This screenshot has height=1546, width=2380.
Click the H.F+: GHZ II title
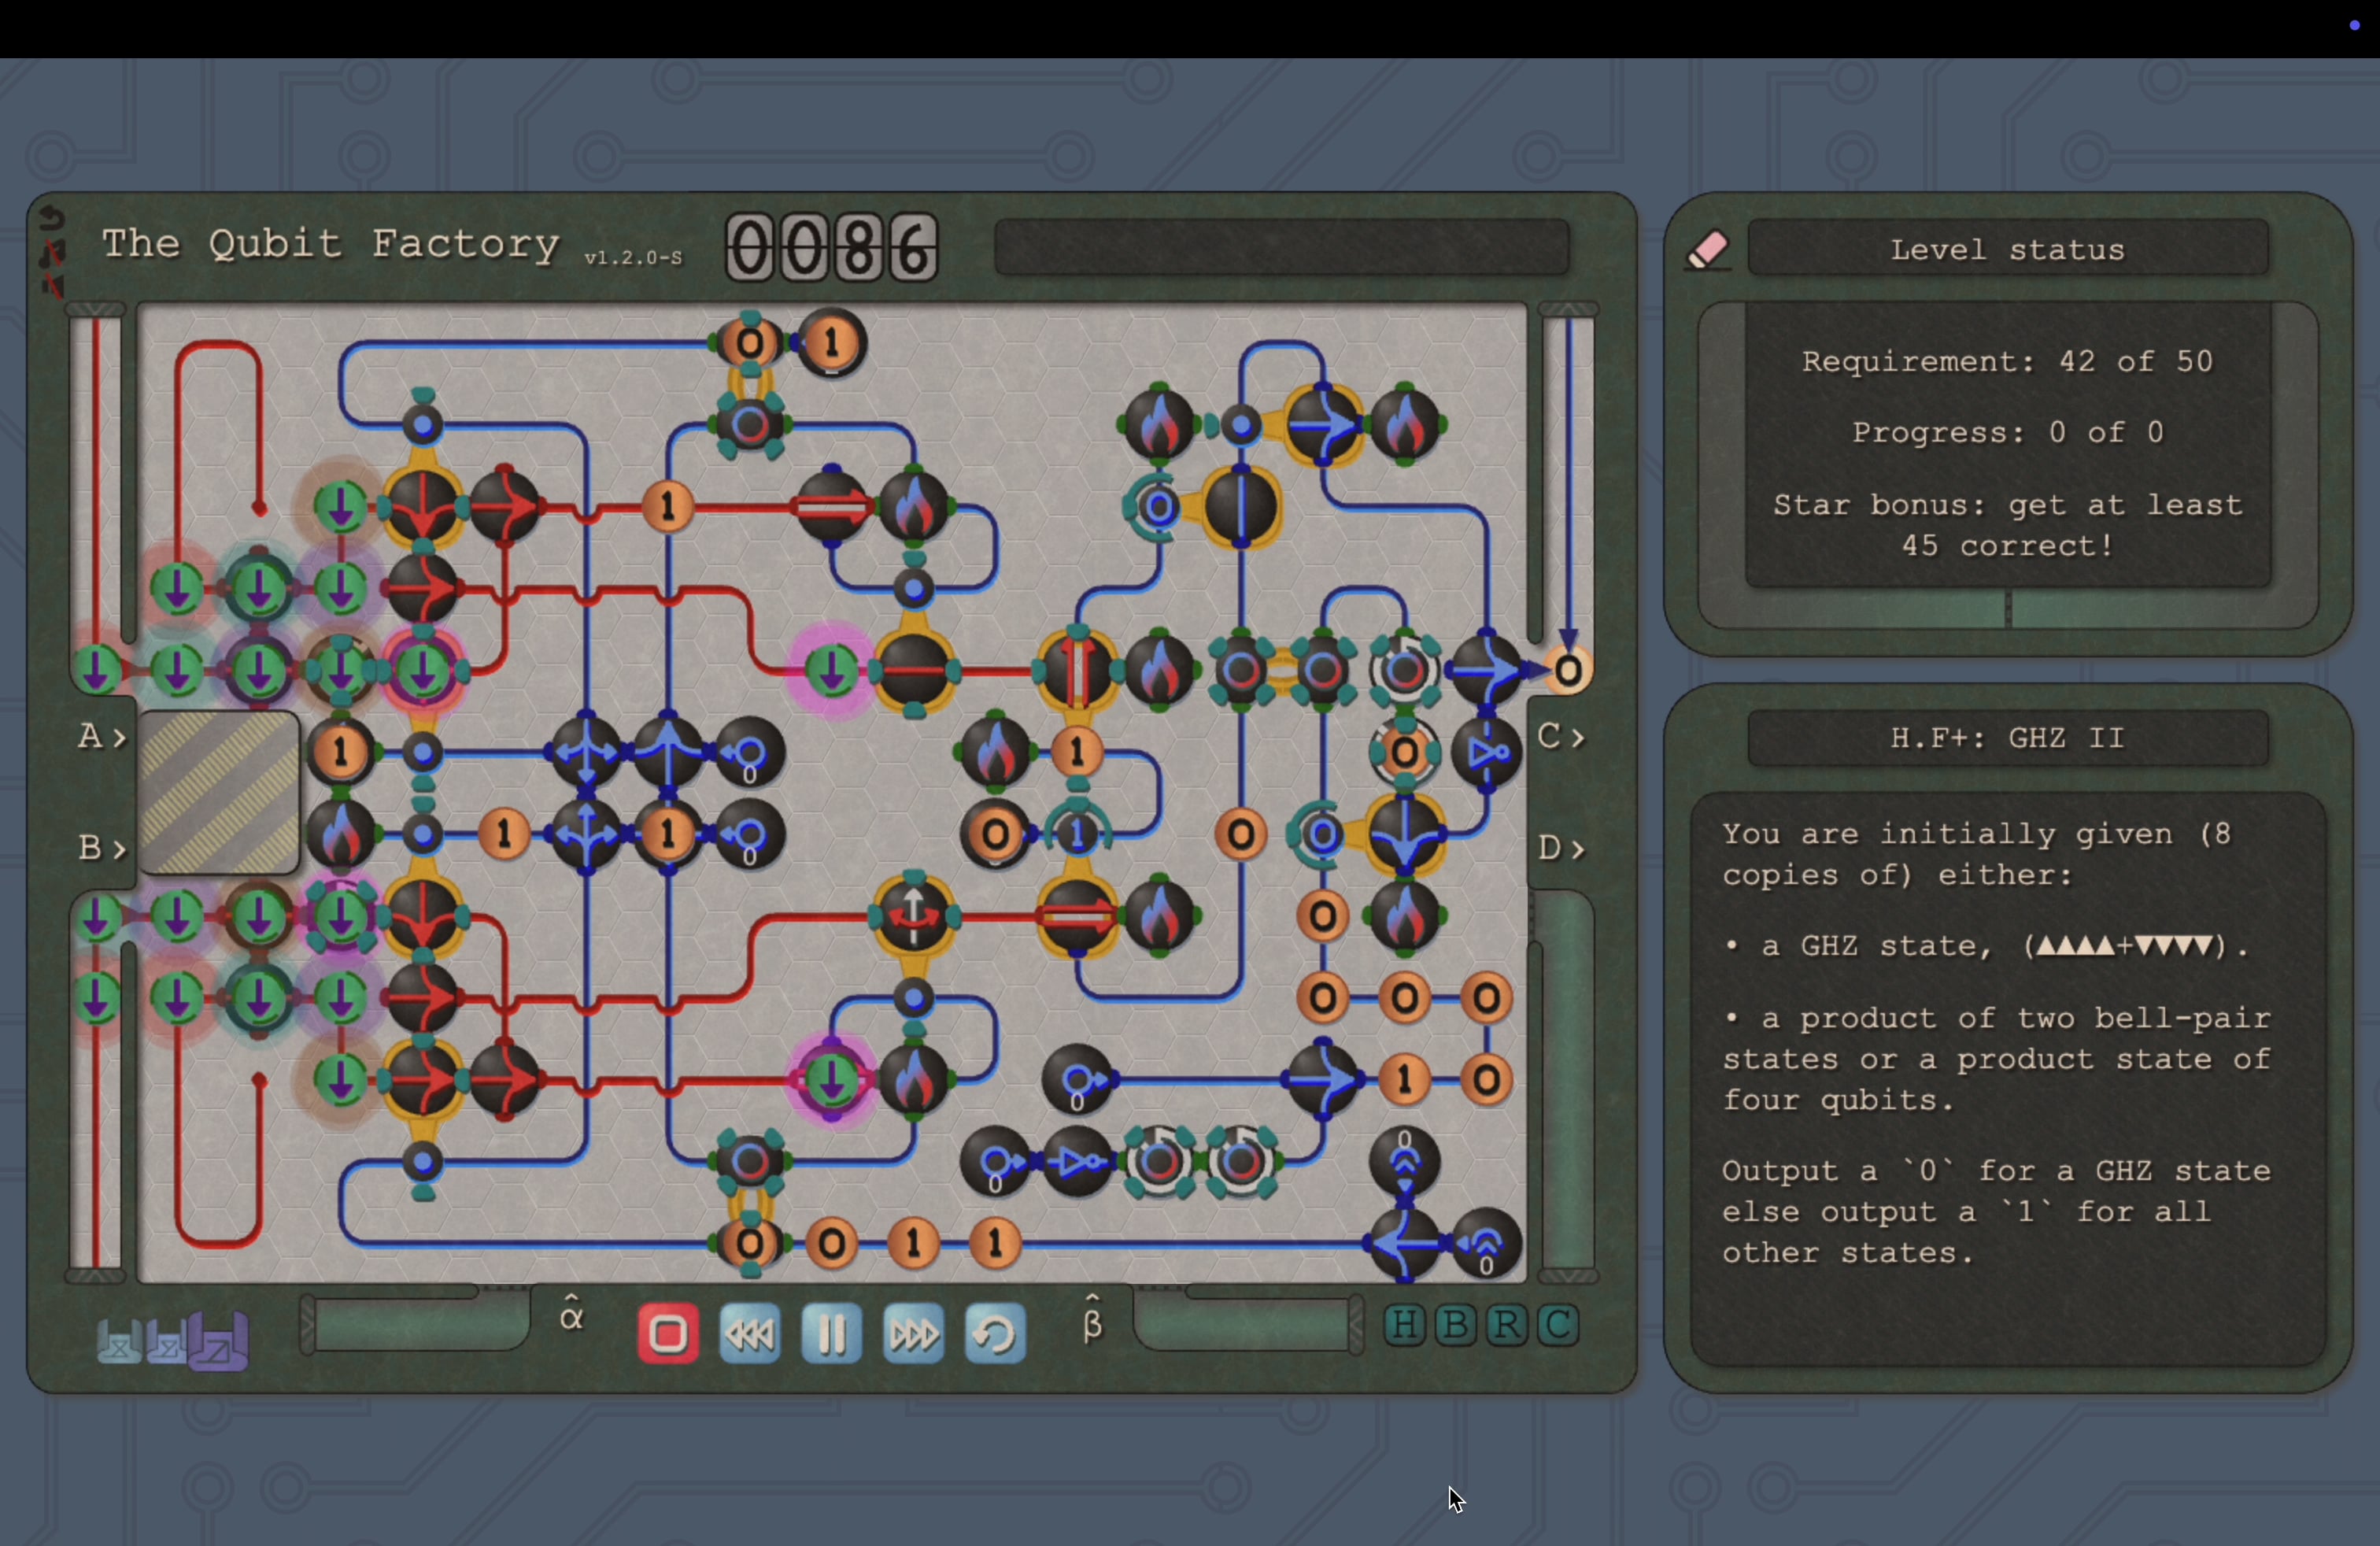[x=2007, y=738]
